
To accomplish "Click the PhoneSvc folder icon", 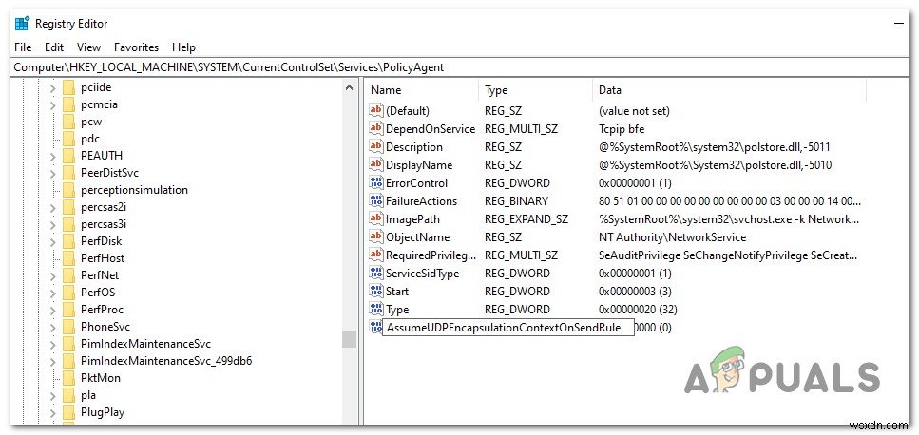I will click(x=68, y=327).
